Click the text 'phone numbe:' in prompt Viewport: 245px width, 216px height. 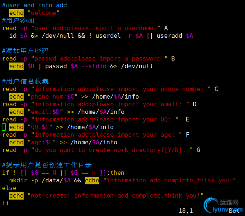[182, 89]
